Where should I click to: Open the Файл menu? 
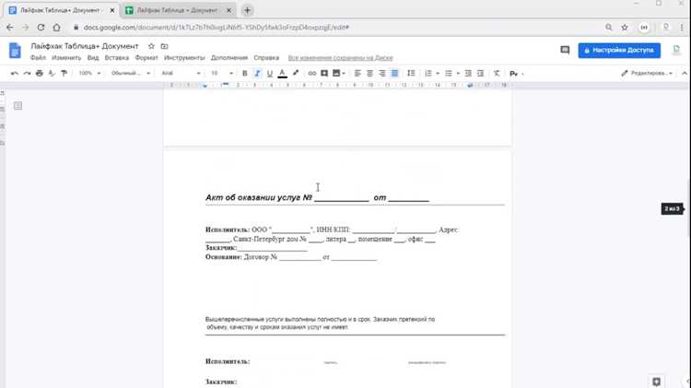[38, 58]
